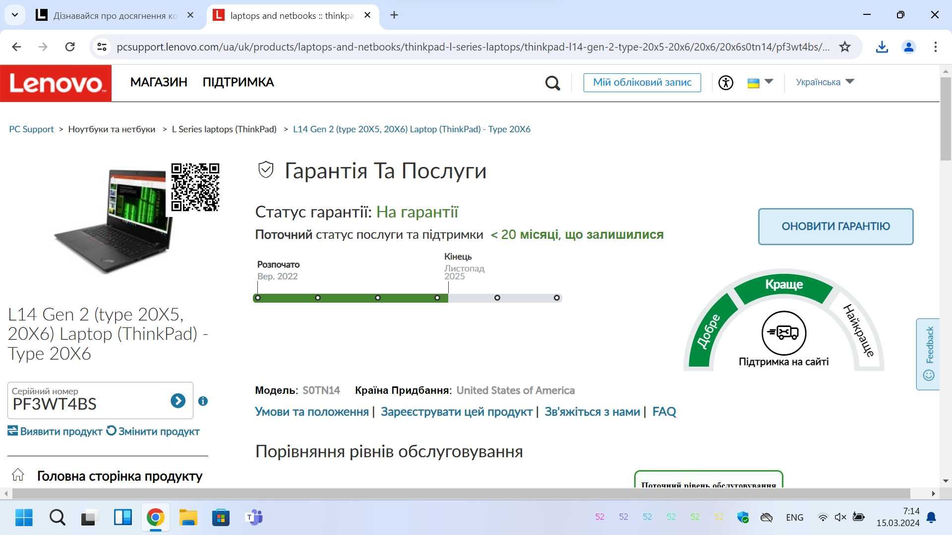Click Зареєструвати цей продукт link

coord(456,412)
